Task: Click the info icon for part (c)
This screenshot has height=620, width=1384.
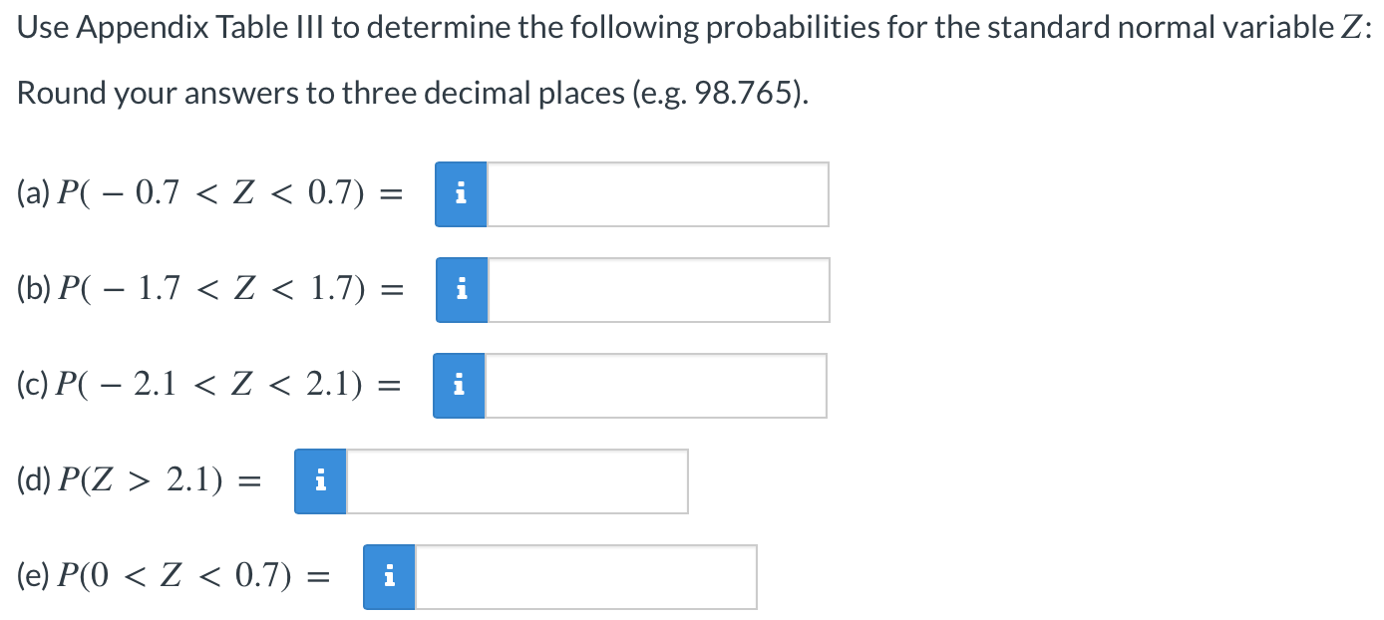Action: tap(458, 386)
